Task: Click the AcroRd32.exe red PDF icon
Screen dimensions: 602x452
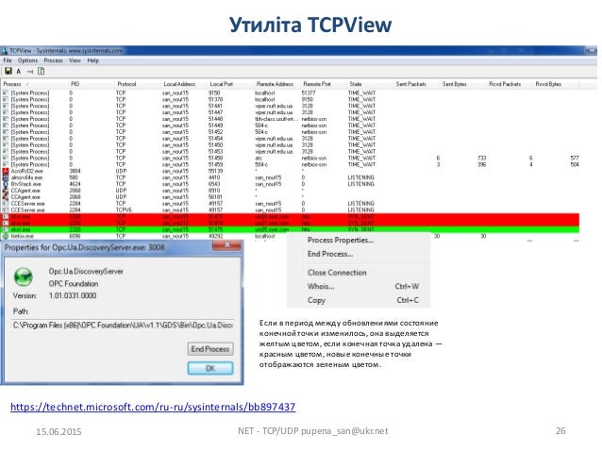Action: [6, 171]
